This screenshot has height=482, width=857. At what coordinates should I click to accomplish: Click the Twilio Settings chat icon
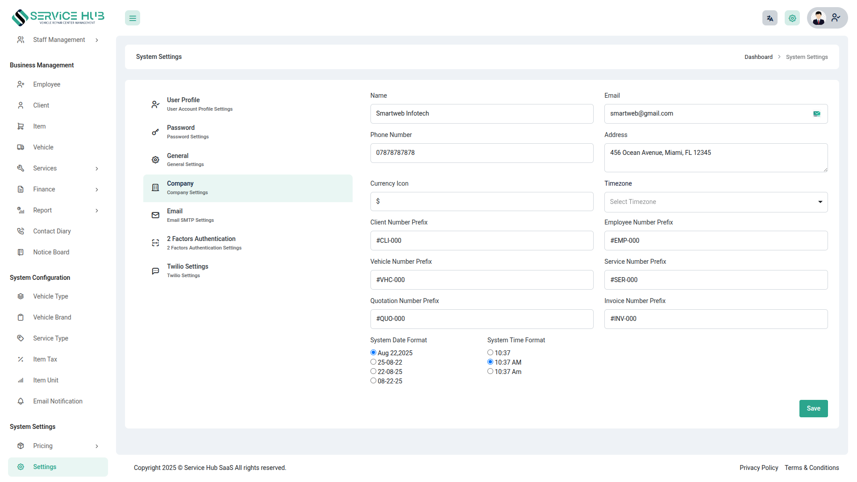point(155,271)
